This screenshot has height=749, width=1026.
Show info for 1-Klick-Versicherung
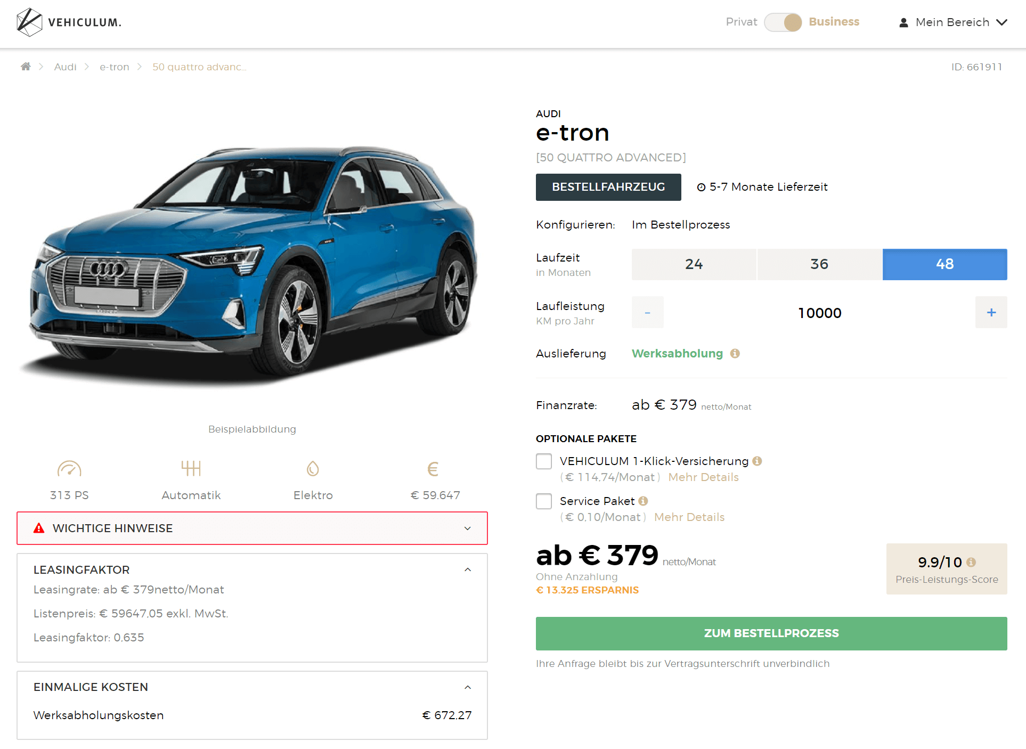(757, 461)
